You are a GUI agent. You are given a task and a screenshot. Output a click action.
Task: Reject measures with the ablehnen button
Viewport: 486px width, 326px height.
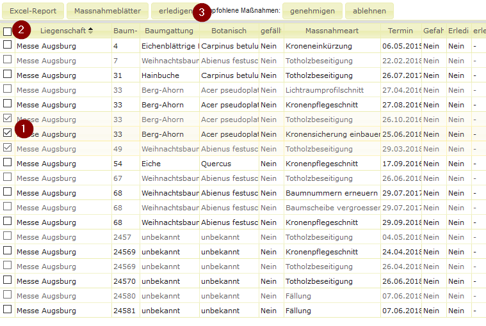tap(369, 11)
